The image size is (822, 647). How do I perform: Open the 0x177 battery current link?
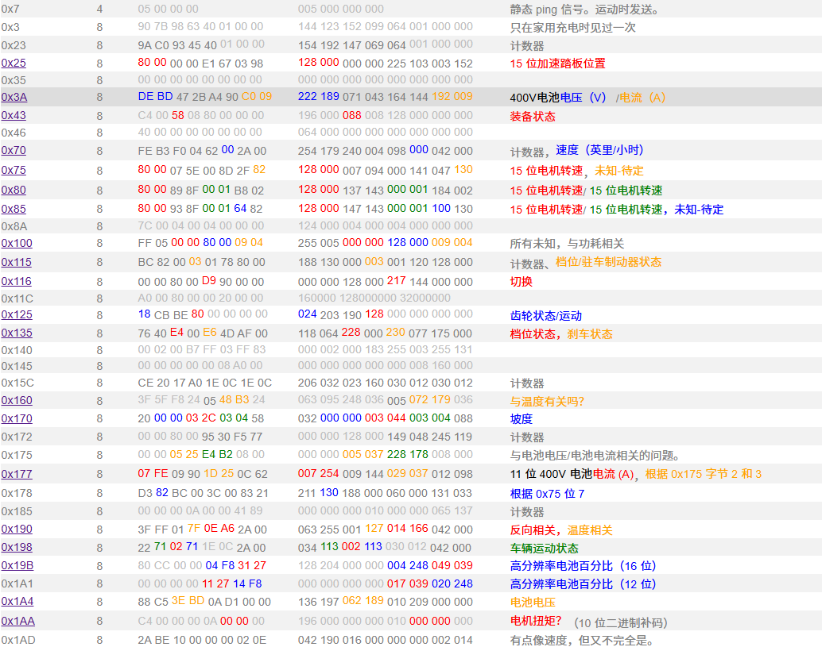(x=17, y=474)
